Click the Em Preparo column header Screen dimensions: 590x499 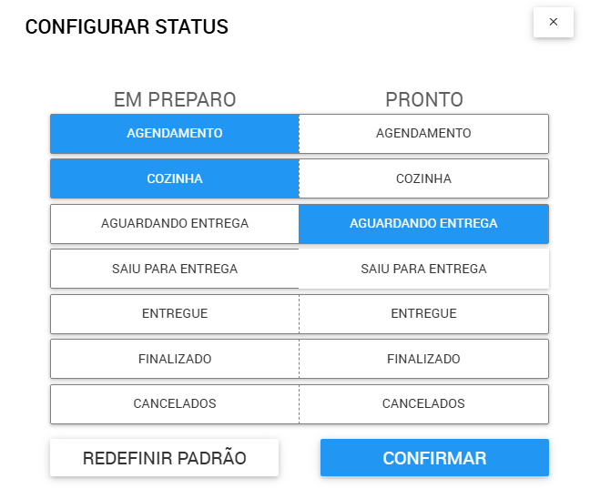(x=175, y=99)
